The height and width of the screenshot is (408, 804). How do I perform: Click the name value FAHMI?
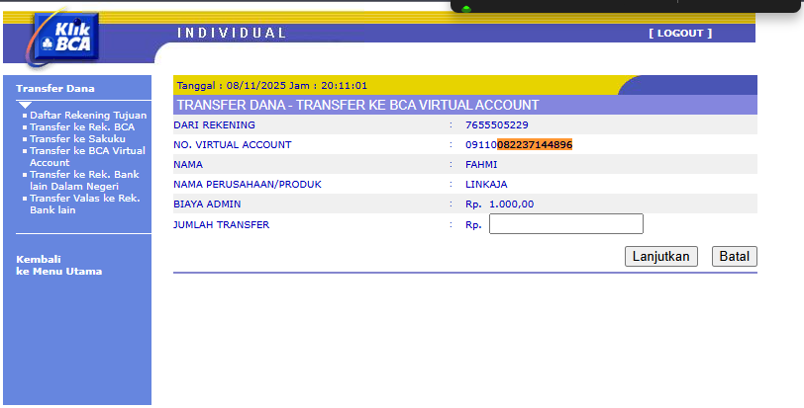coord(481,164)
